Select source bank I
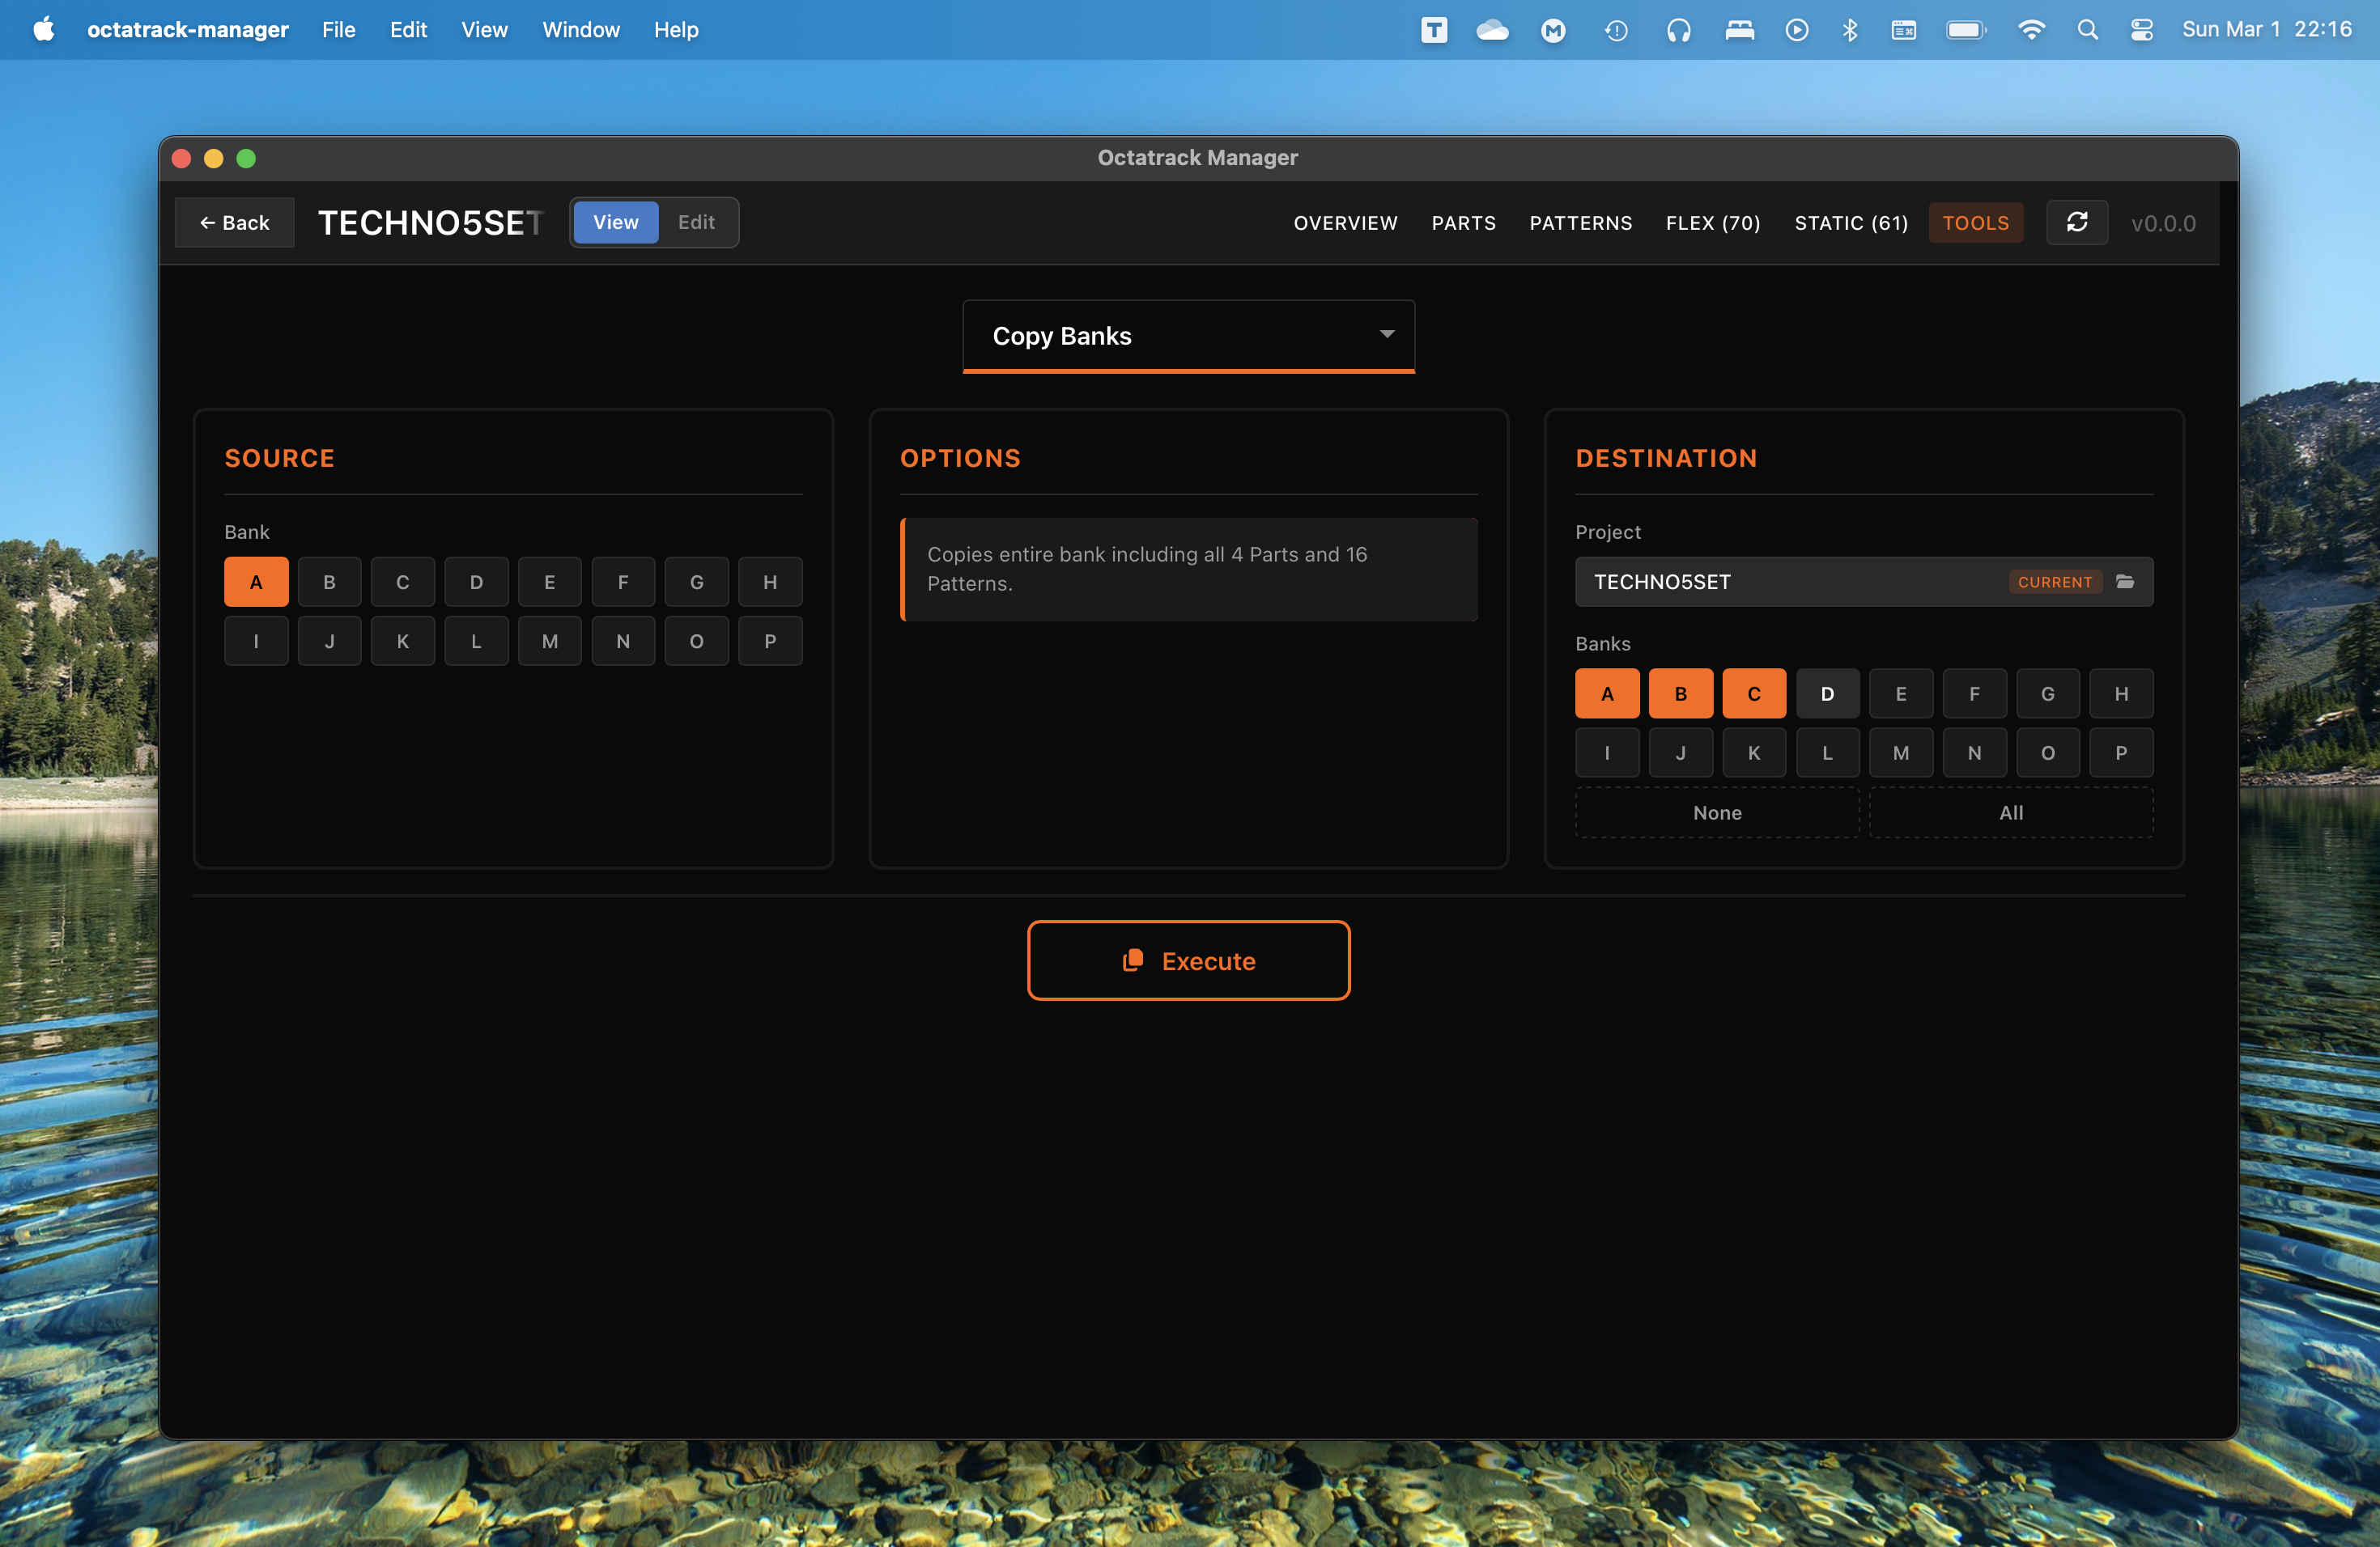 tap(256, 641)
